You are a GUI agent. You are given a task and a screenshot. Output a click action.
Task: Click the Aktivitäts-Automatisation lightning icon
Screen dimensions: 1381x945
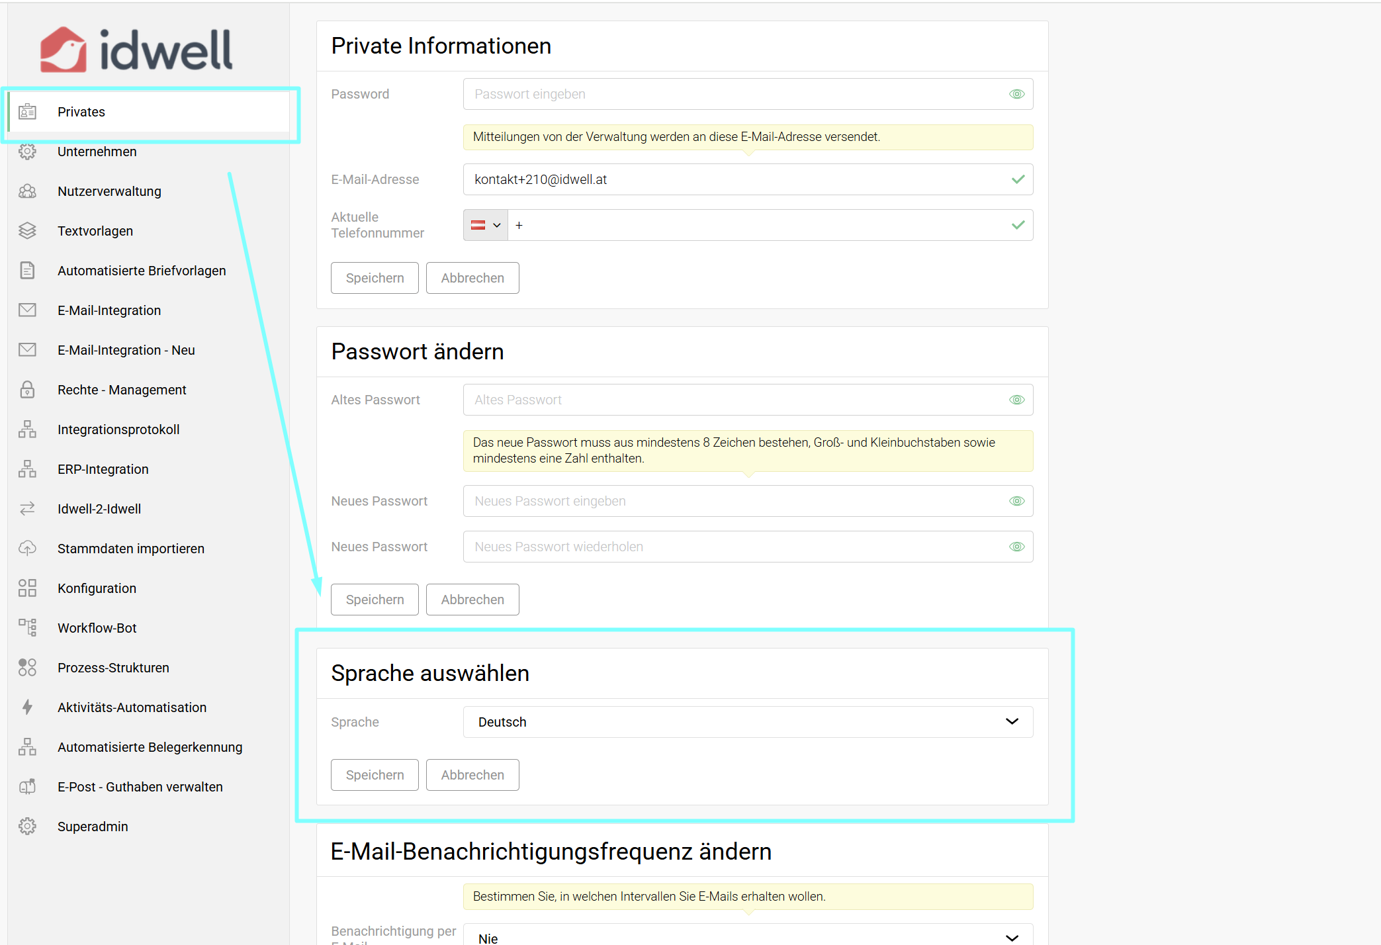tap(27, 707)
